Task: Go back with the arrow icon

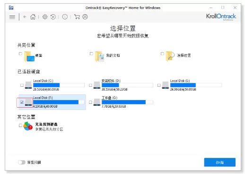Action: coord(25,17)
